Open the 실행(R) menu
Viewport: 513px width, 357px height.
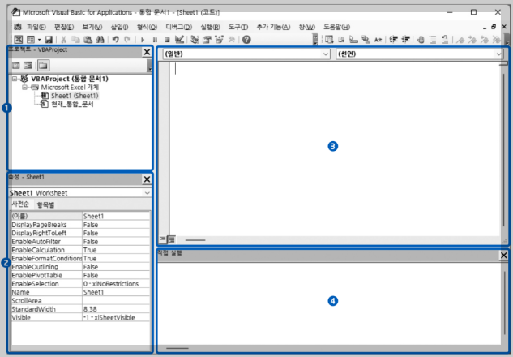(x=210, y=27)
